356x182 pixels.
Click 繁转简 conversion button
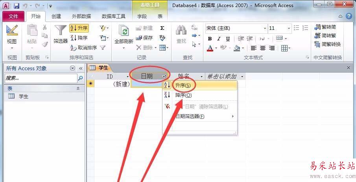(x=325, y=27)
